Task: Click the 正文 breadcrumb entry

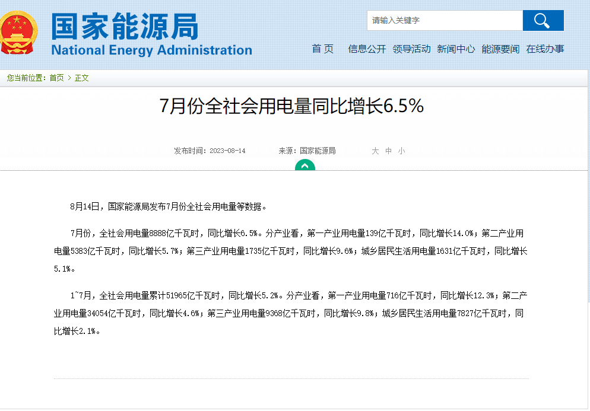Action: pyautogui.click(x=81, y=78)
